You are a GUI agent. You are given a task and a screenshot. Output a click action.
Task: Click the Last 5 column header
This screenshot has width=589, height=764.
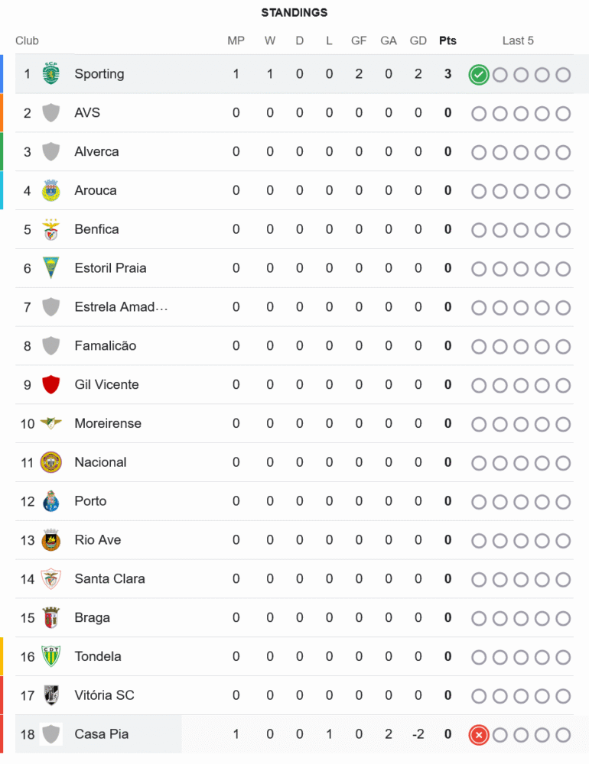518,40
